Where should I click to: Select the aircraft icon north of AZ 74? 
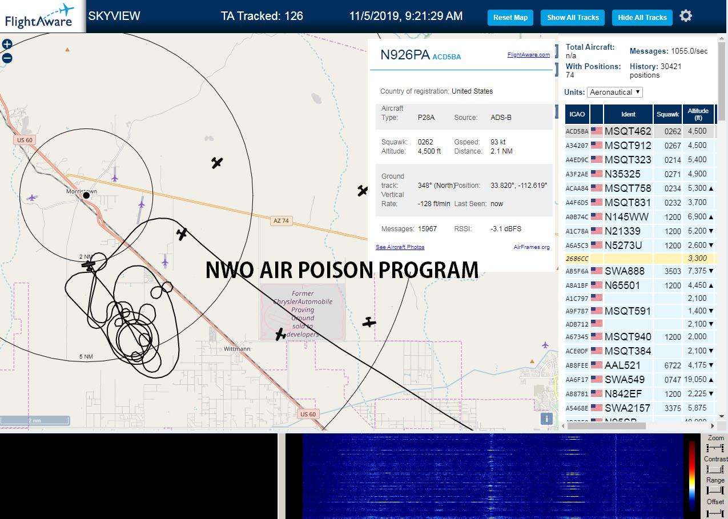tap(216, 163)
